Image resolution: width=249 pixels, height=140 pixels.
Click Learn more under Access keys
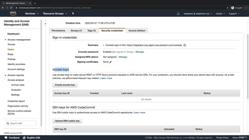(x=106, y=78)
